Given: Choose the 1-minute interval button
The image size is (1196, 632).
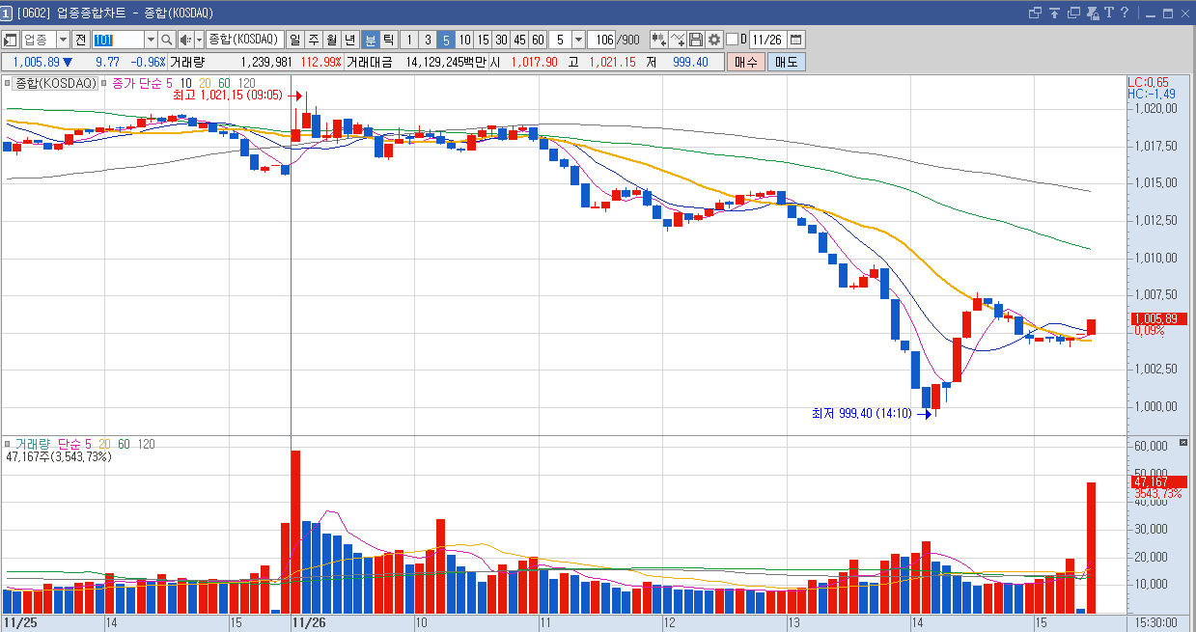Looking at the screenshot, I should (x=409, y=40).
